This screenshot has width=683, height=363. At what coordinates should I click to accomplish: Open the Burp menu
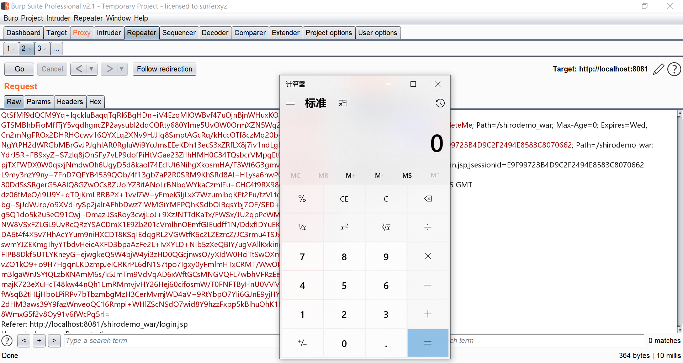tap(11, 18)
